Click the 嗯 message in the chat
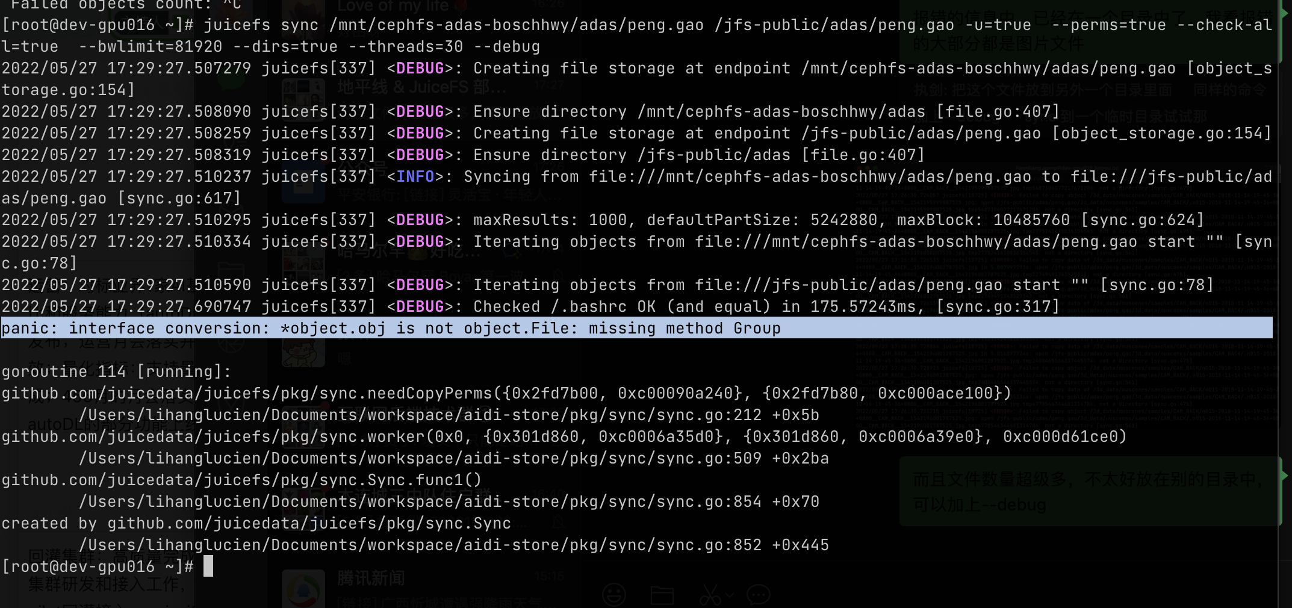This screenshot has height=608, width=1292. point(344,358)
